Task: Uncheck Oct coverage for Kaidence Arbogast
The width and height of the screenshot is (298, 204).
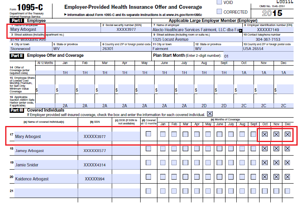Action: pos(265,177)
